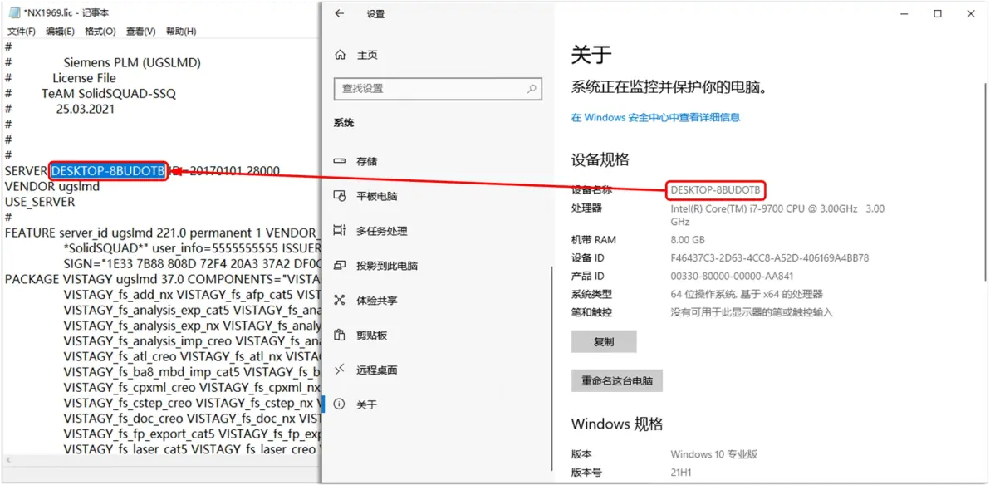
Task: Select the 关于 about info icon
Action: click(x=340, y=404)
